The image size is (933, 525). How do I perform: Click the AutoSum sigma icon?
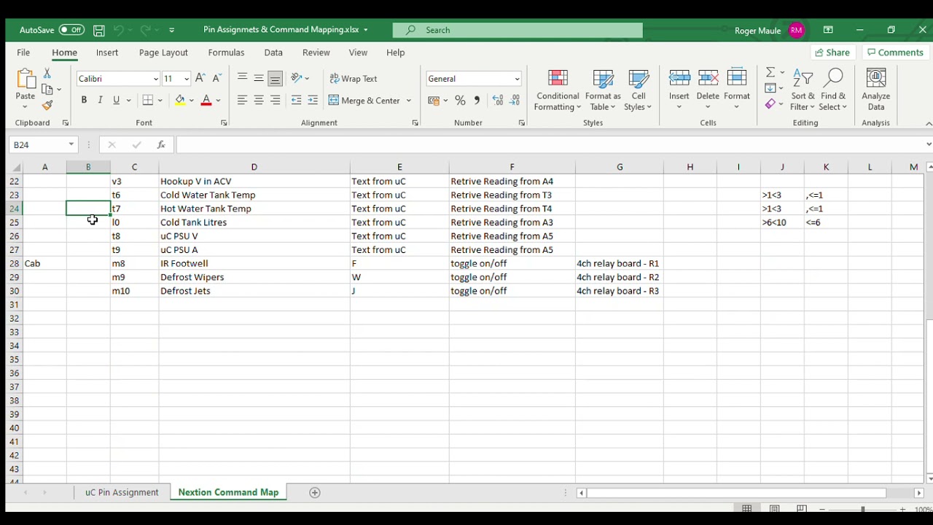[x=770, y=72]
